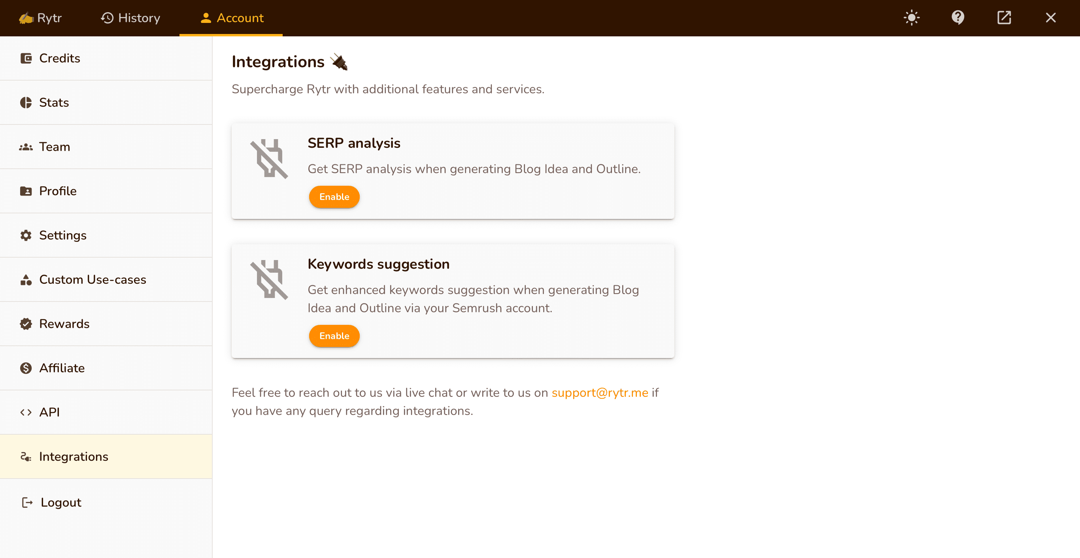Log out using the Logout item
The height and width of the screenshot is (558, 1080).
pyautogui.click(x=60, y=503)
